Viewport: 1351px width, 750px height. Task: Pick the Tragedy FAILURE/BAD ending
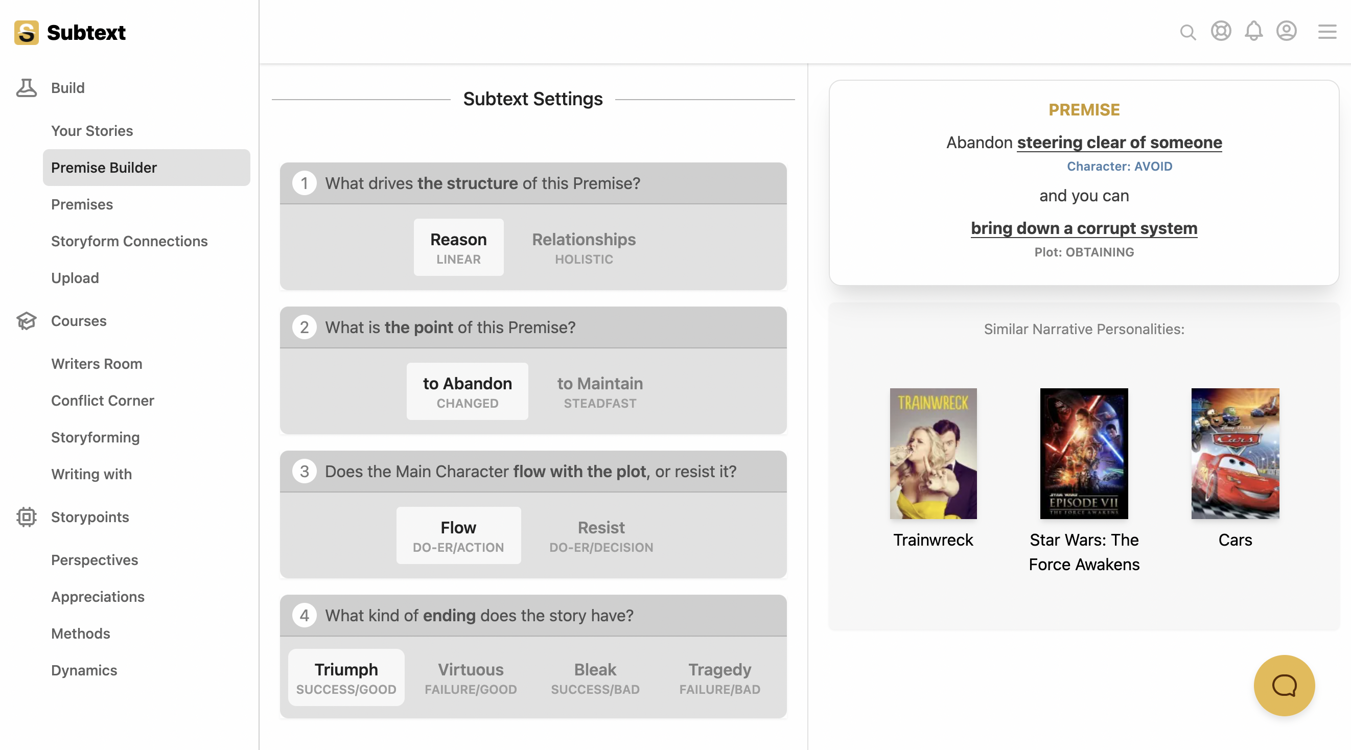[719, 678]
